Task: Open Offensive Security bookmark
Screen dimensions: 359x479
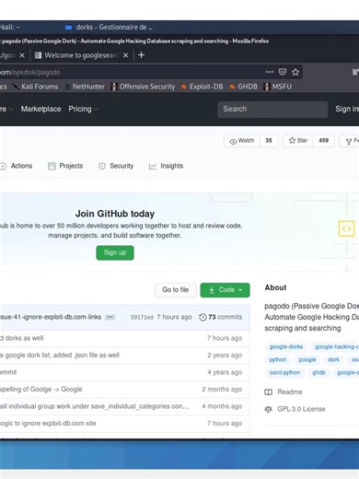Action: pos(143,87)
